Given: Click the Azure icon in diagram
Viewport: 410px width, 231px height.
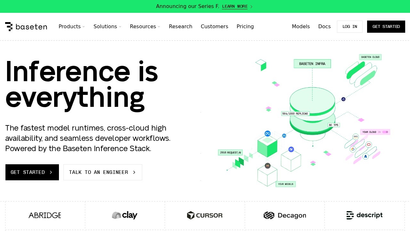Looking at the screenshot, I should point(365,157).
